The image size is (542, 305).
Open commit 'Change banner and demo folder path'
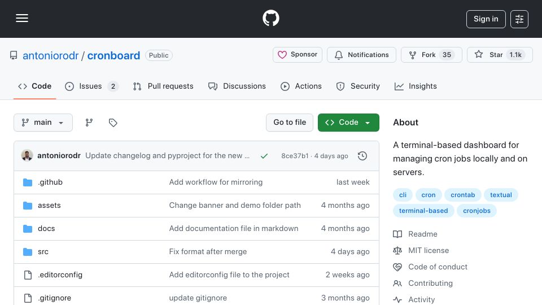coord(235,206)
